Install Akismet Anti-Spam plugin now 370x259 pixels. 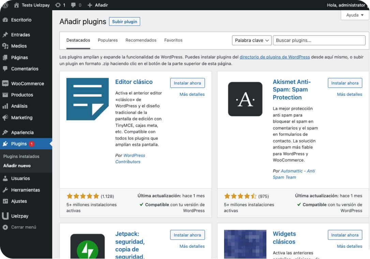345,83
